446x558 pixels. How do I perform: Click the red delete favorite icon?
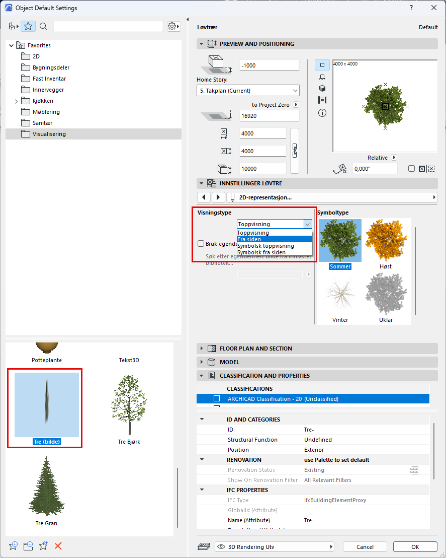tap(58, 546)
